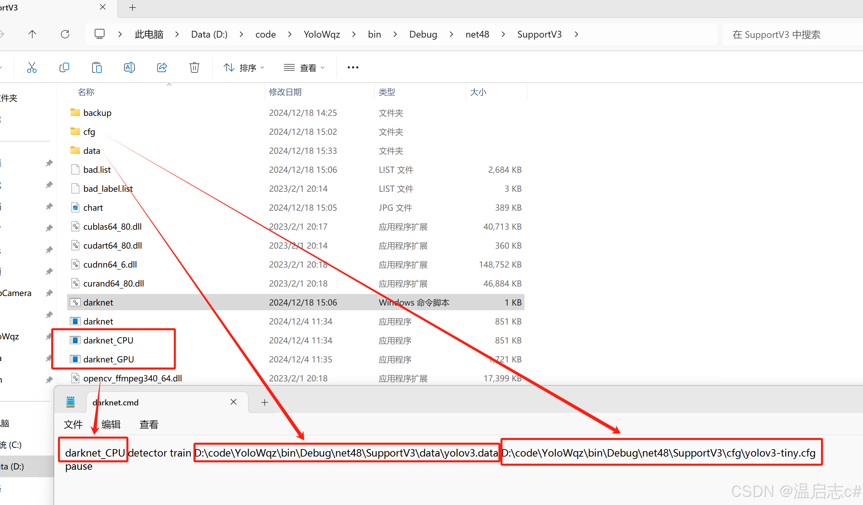
Task: Click the Paste clipboard icon
Action: coord(97,67)
